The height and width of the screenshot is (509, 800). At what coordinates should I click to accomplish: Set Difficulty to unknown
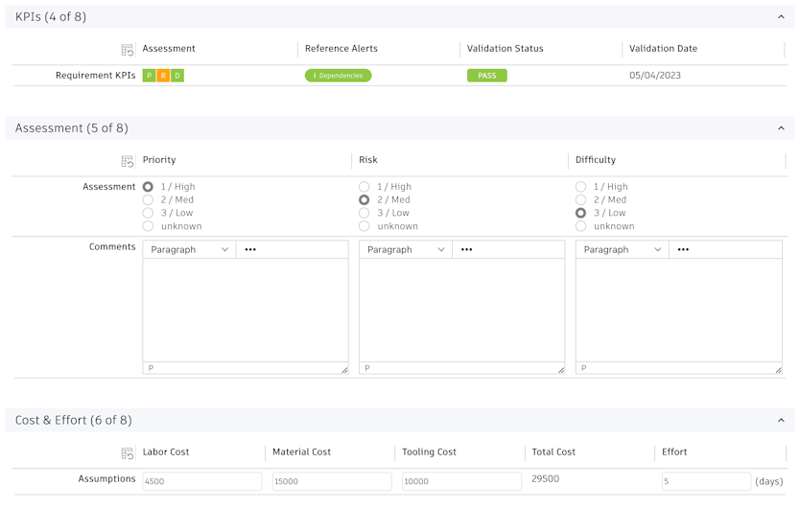pyautogui.click(x=580, y=227)
